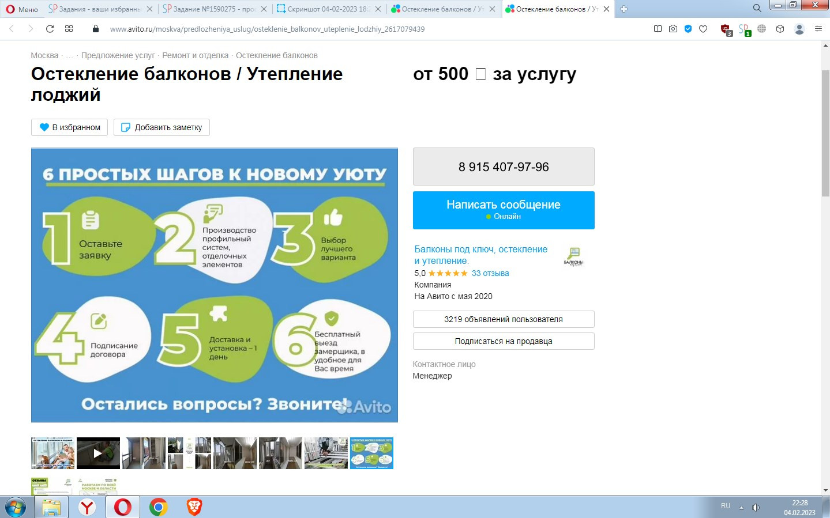Open Yandex Browser from the taskbar
Viewport: 830px width, 518px height.
[87, 507]
